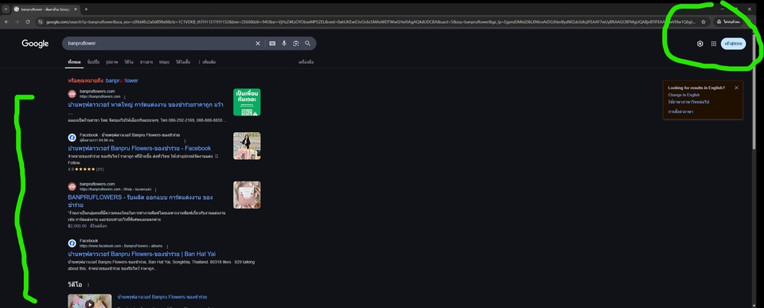Play the video thumbnail under วิดีโอ

click(90, 301)
